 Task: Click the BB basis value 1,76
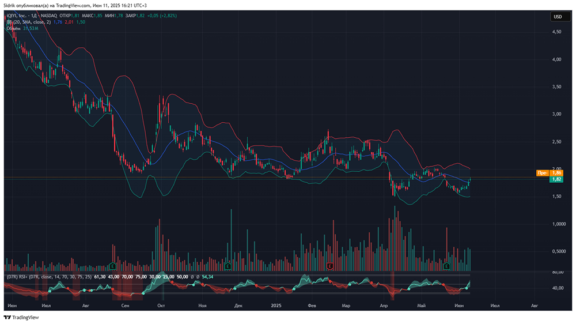[x=58, y=22]
